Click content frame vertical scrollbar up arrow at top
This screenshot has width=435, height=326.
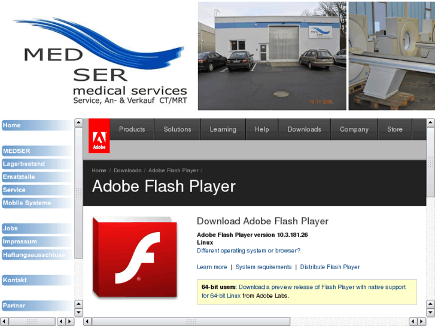(431, 123)
